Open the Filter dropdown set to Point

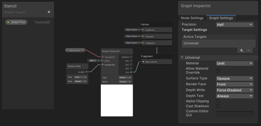[x=81, y=77]
